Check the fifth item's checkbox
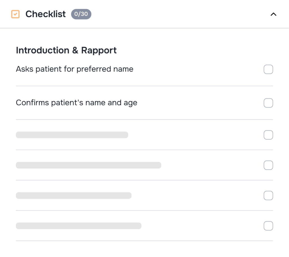Screen dimensions: 289x257 [268, 195]
